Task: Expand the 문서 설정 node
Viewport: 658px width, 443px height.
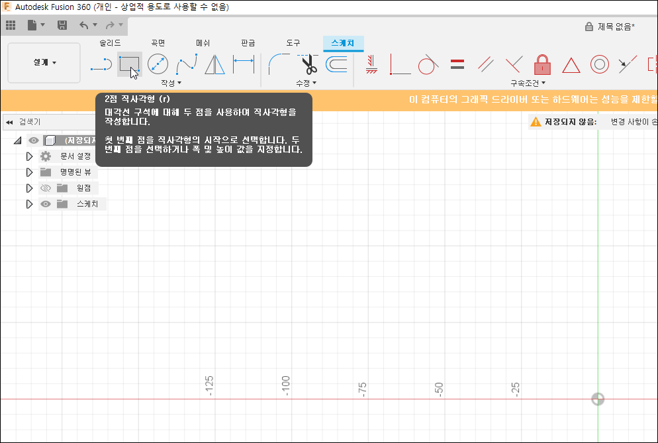Action: tap(29, 156)
